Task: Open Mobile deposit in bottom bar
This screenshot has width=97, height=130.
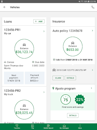Action: [48, 127]
